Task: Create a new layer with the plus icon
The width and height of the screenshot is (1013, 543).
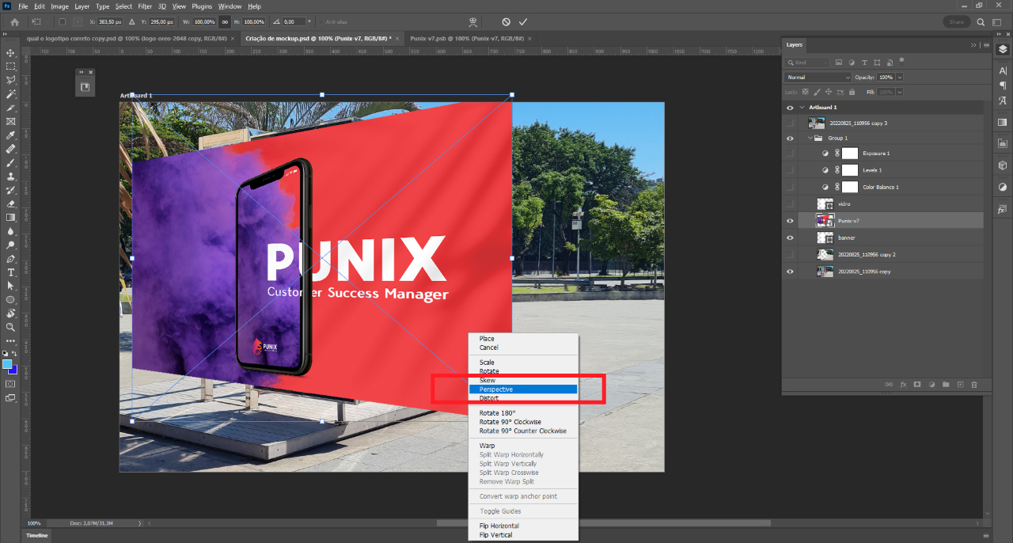Action: coord(960,384)
